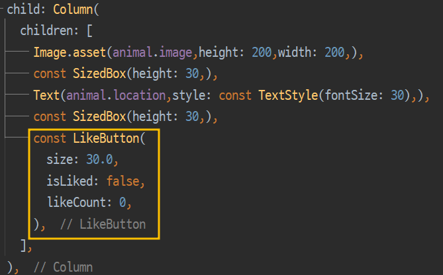This screenshot has width=443, height=275.
Task: Click the 'fontSize: 30' parameter
Action: click(x=364, y=95)
